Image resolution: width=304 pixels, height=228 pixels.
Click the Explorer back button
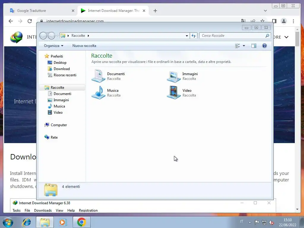click(43, 36)
